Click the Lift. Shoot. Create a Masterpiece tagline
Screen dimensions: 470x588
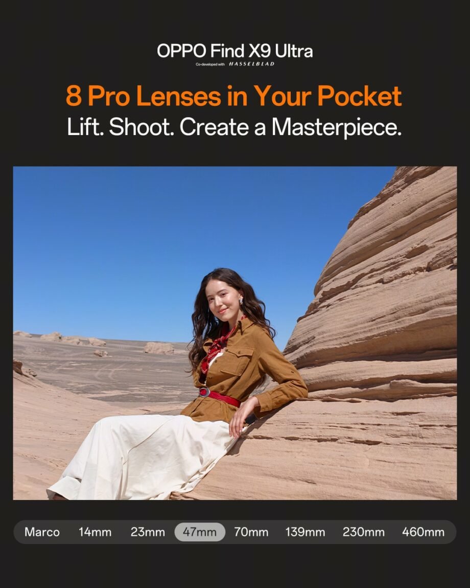coord(234,127)
